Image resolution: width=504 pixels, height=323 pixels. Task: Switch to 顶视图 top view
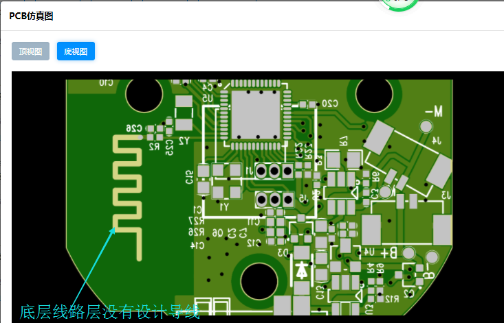tap(30, 51)
